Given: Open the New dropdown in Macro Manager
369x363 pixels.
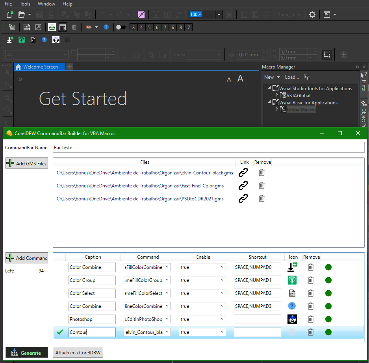Looking at the screenshot, I should coord(272,77).
